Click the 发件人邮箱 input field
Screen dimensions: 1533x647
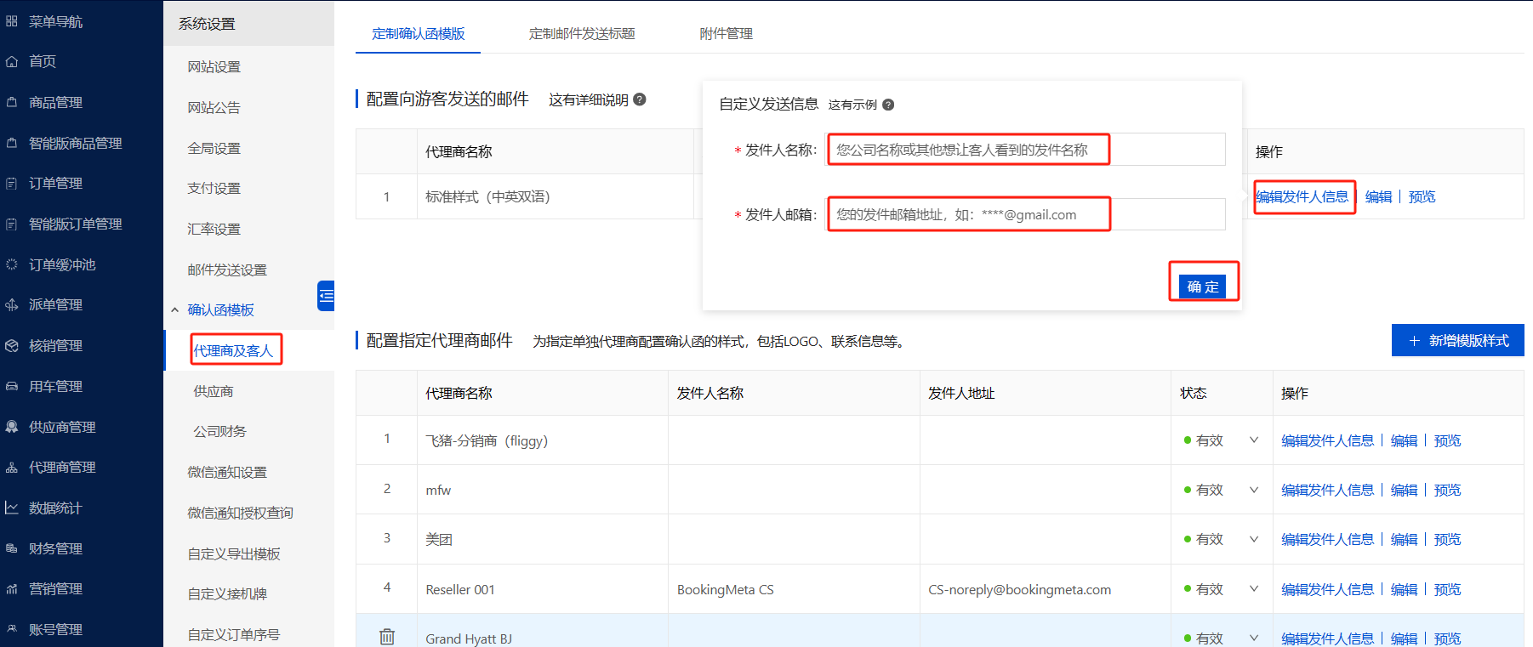[x=1027, y=214]
